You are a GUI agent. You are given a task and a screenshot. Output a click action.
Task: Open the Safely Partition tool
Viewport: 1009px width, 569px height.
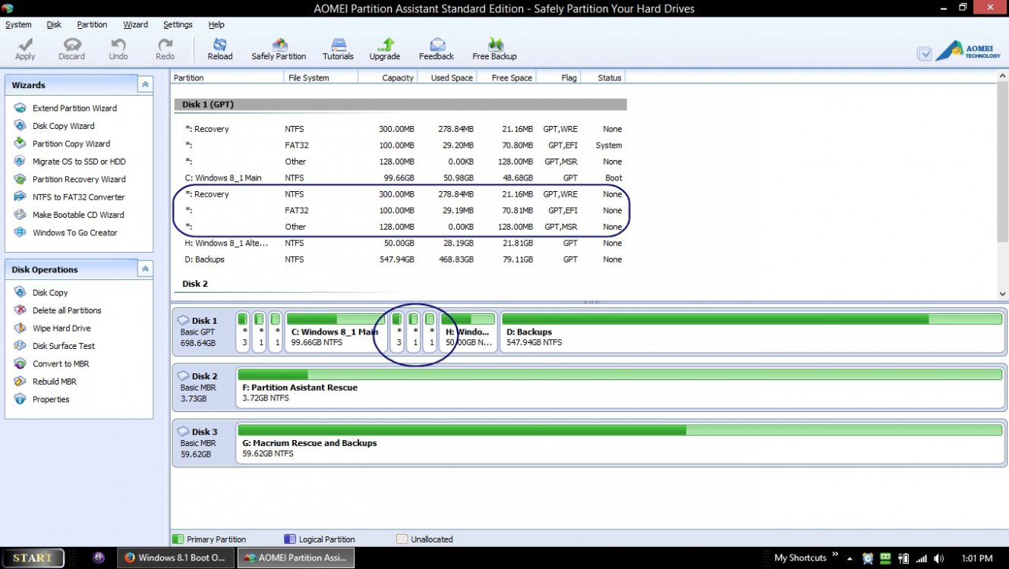click(x=279, y=49)
